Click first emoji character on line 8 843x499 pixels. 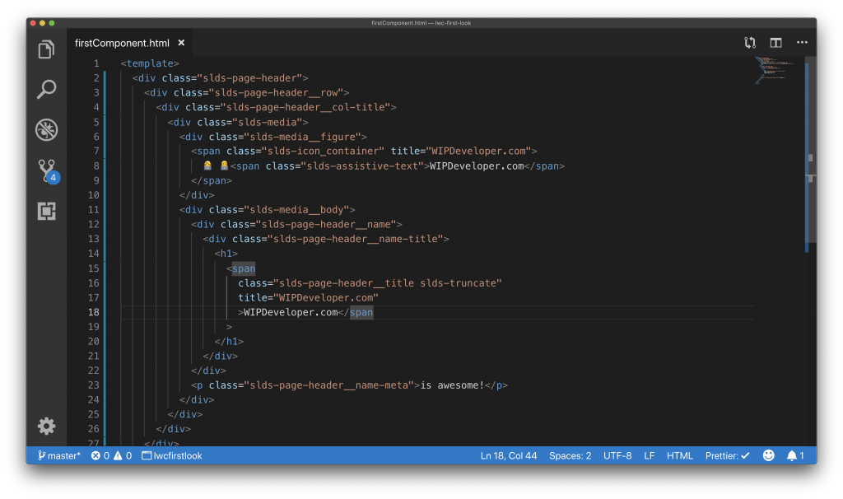[207, 166]
